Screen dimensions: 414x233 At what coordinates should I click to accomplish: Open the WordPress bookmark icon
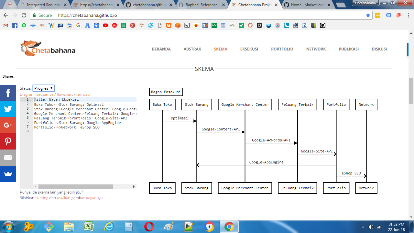click(151, 25)
